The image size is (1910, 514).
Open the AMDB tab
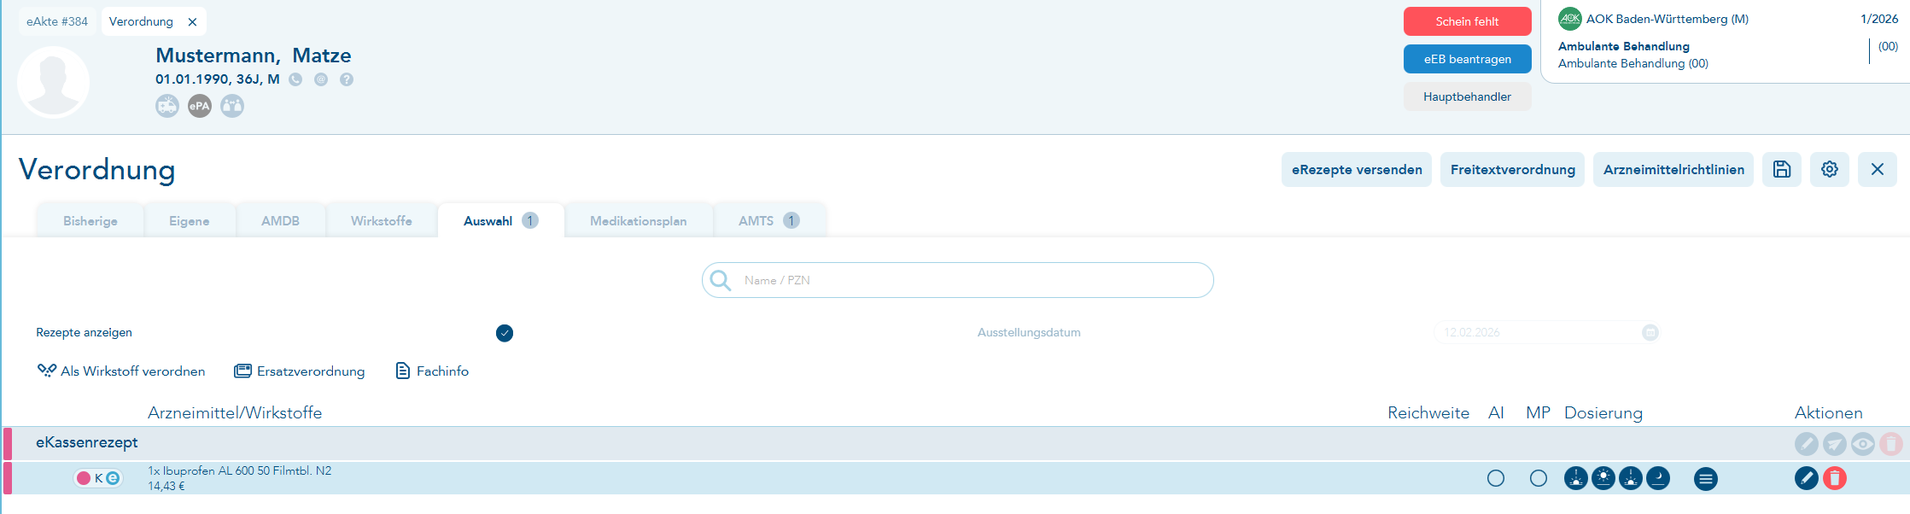pos(280,221)
